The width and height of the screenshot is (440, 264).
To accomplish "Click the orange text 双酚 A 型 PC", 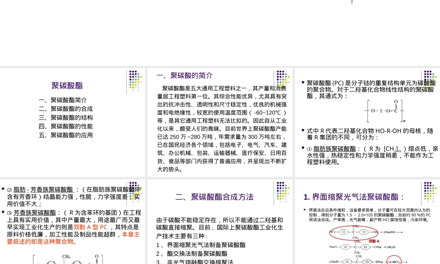I will coord(90,227).
